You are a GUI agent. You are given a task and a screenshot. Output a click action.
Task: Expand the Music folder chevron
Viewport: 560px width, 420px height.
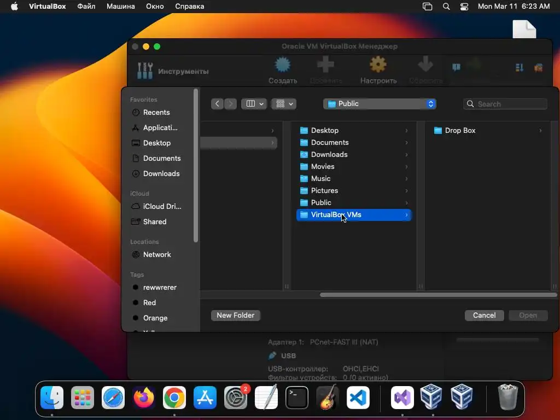pyautogui.click(x=406, y=179)
